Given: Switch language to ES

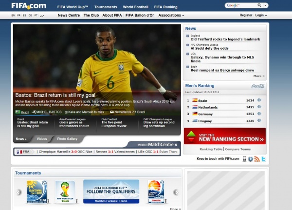Looking at the screenshot, I should (24, 15).
